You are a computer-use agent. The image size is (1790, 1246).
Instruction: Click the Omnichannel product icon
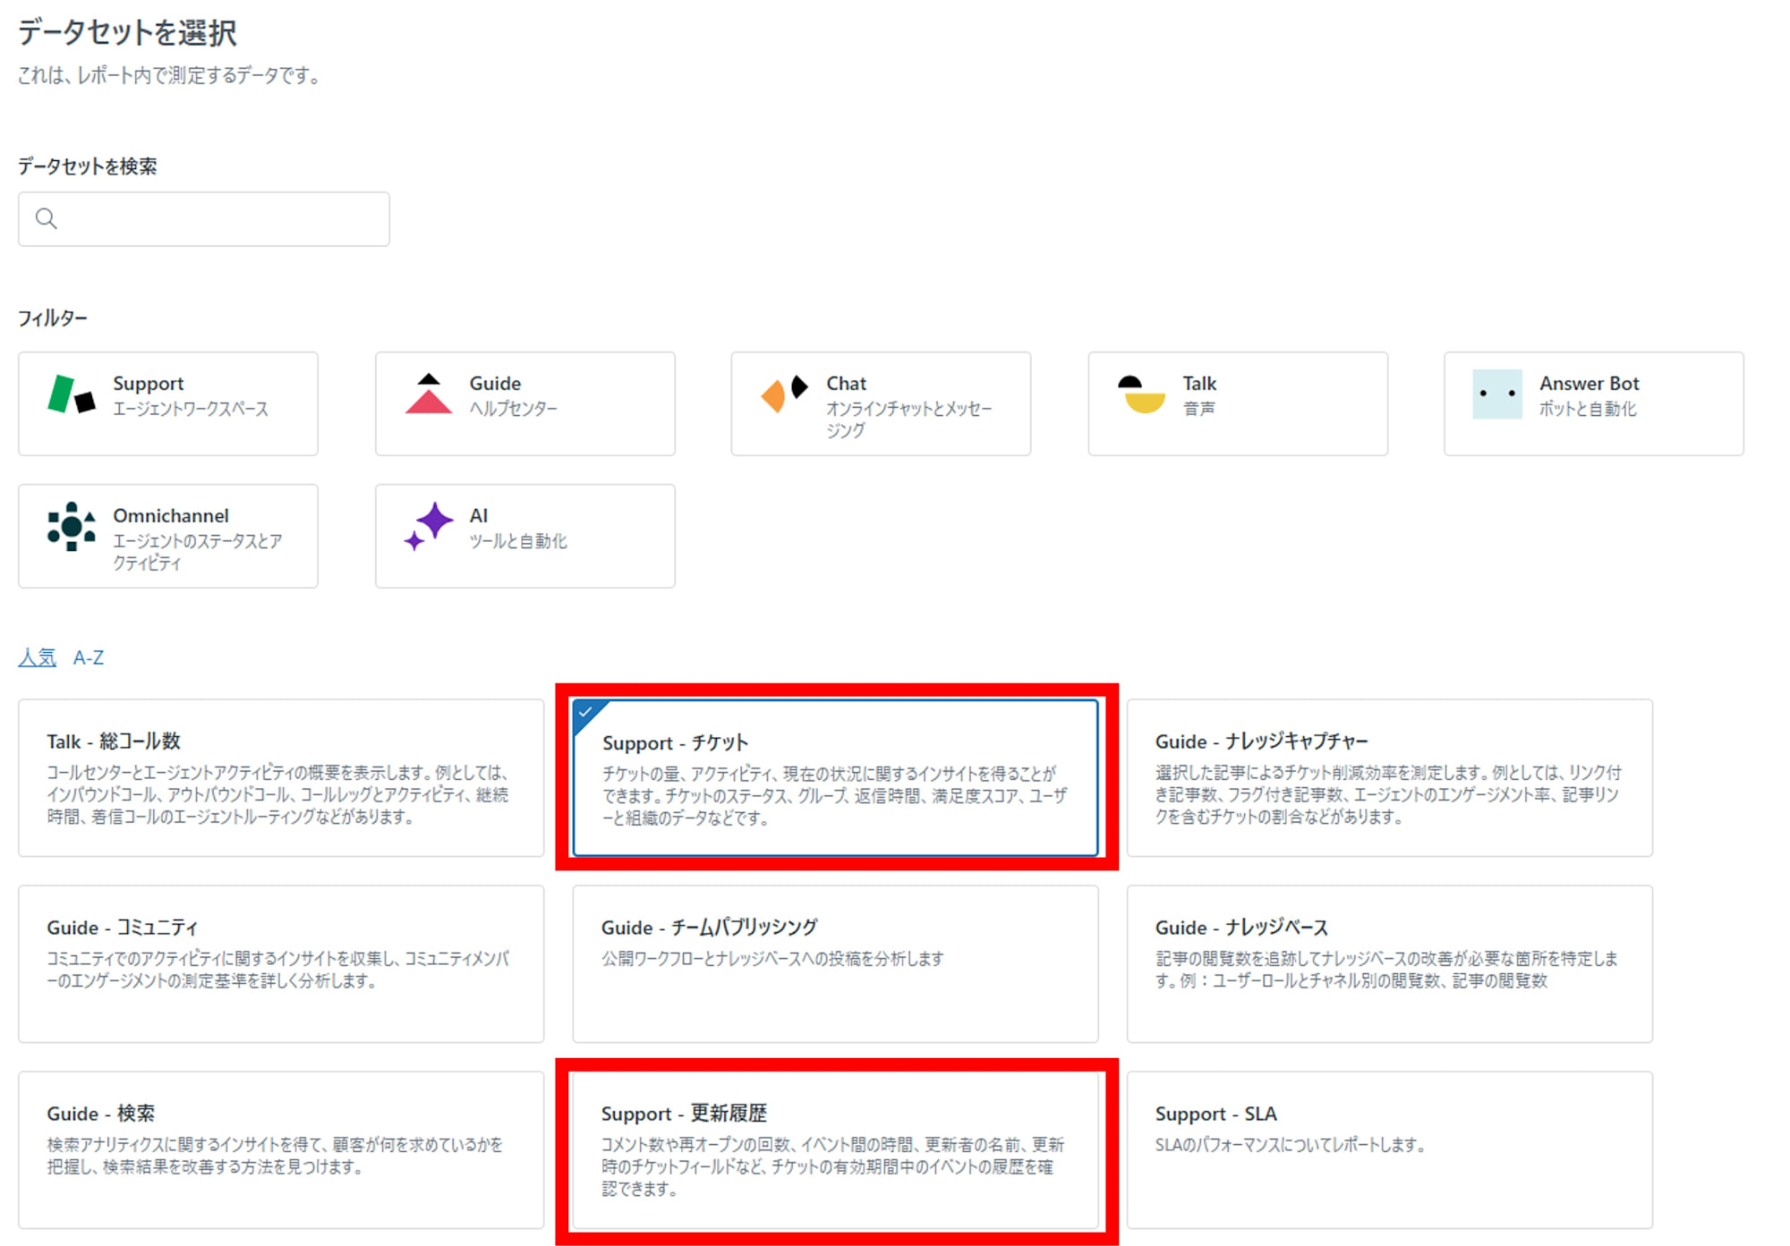pyautogui.click(x=72, y=527)
